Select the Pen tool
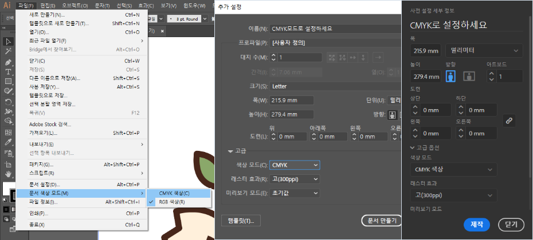 (x=9, y=62)
